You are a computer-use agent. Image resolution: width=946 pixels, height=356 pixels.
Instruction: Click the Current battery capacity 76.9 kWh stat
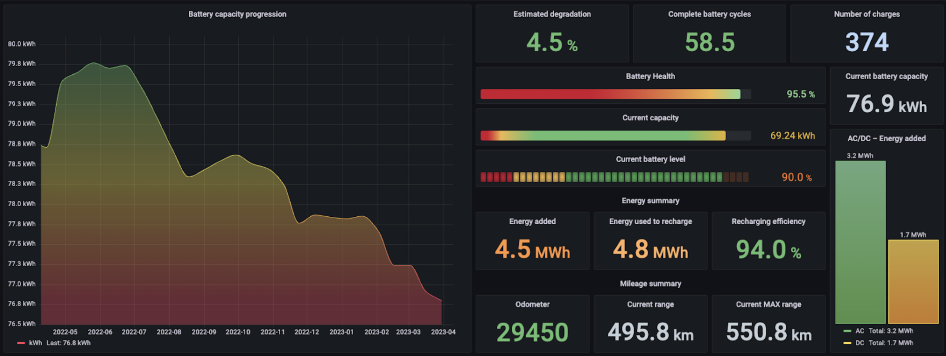(x=886, y=105)
